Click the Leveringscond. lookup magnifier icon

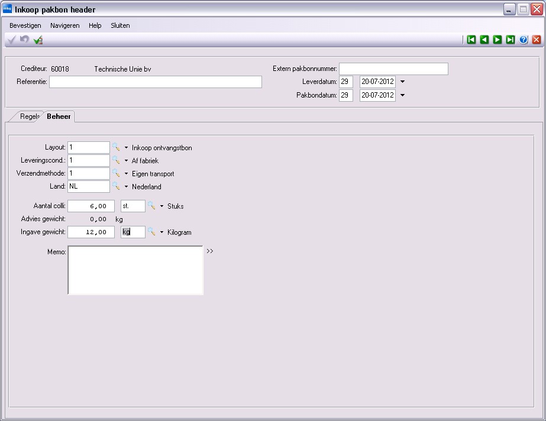tap(116, 160)
